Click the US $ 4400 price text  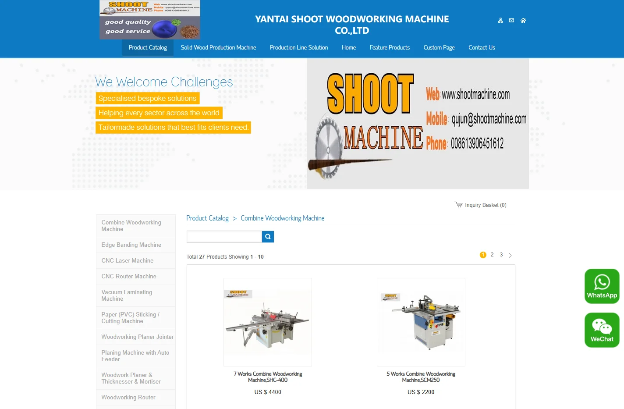pos(268,392)
